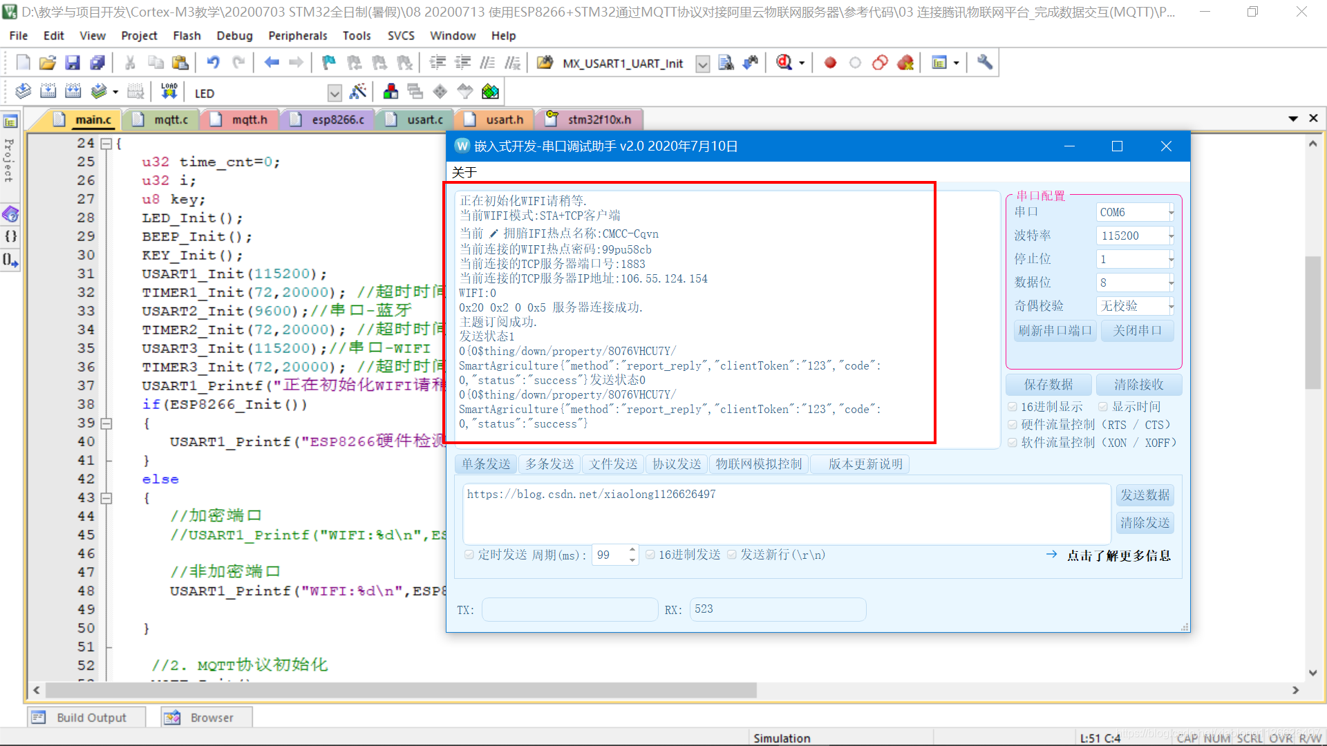Click the Download LOAD flash icon
This screenshot has width=1327, height=746.
[169, 91]
